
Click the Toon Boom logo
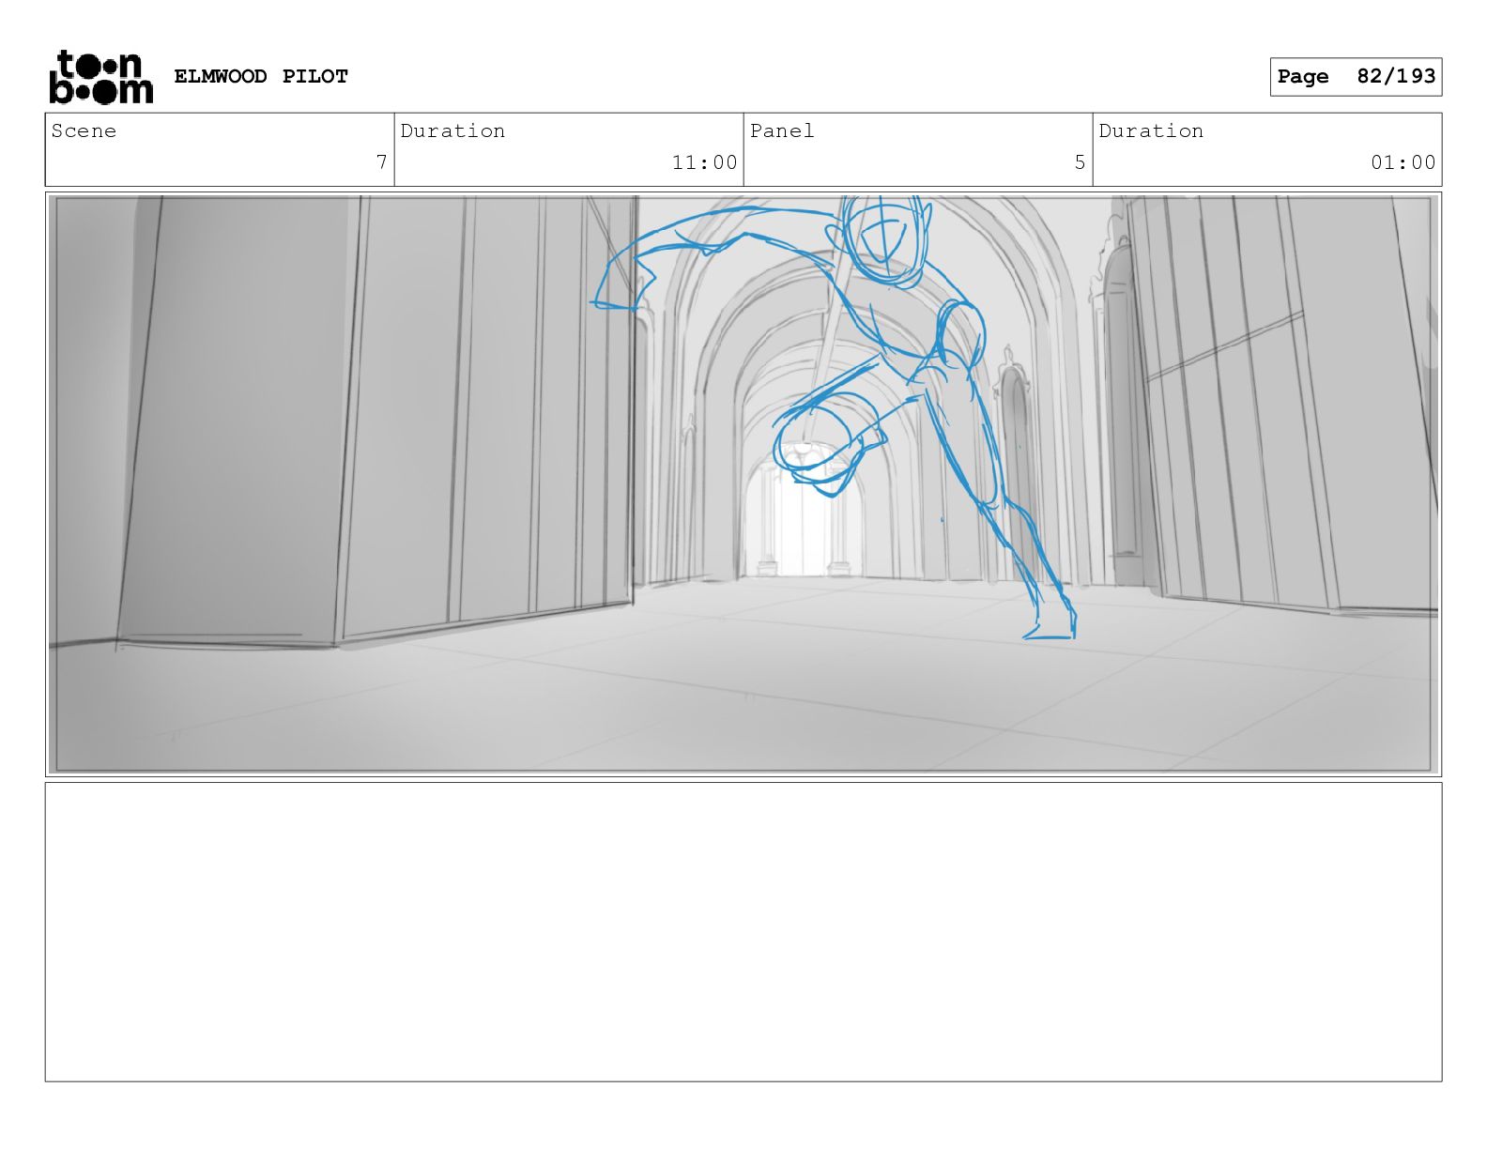100,76
